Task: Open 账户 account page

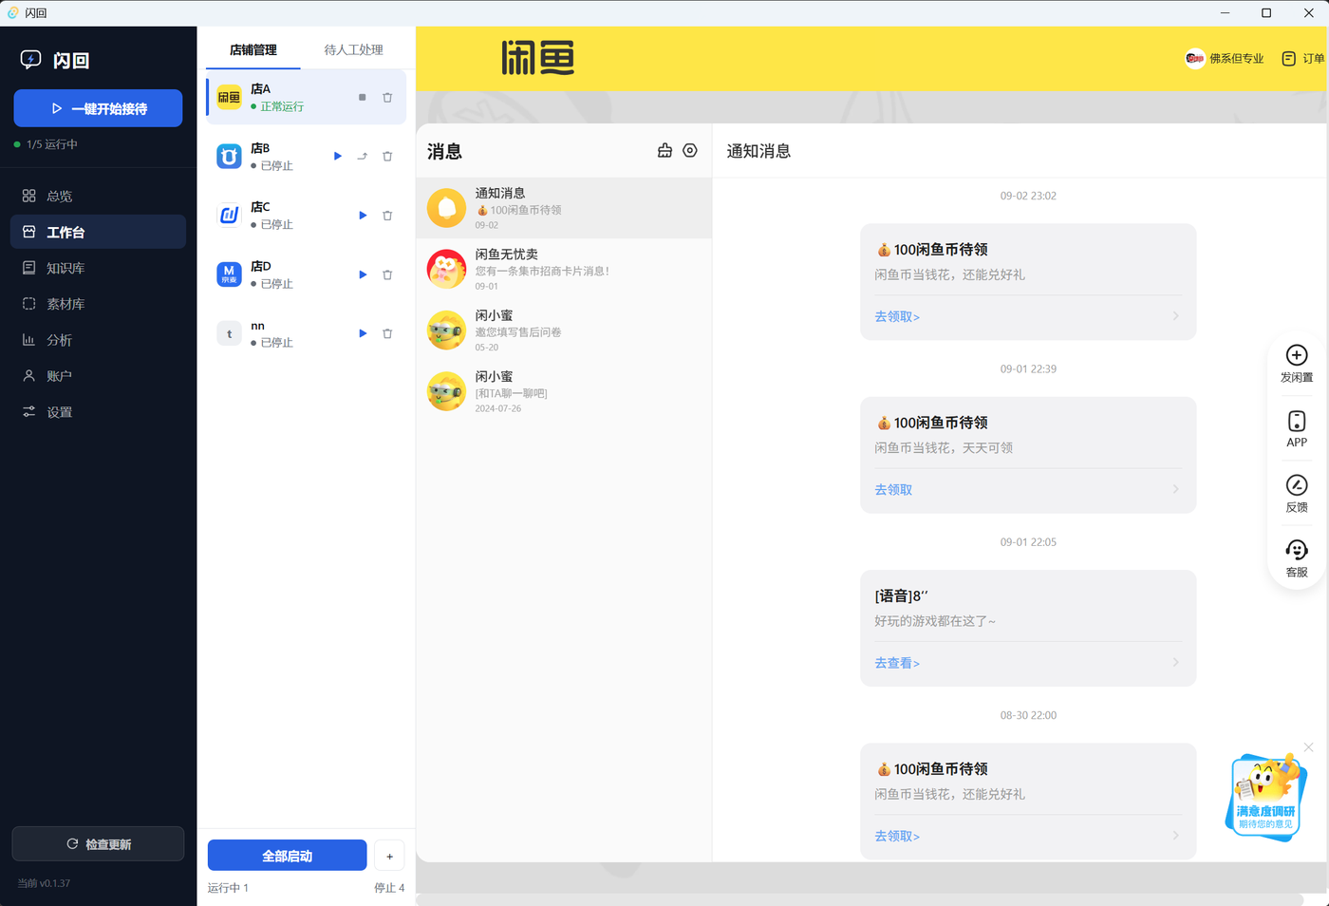Action: 98,376
